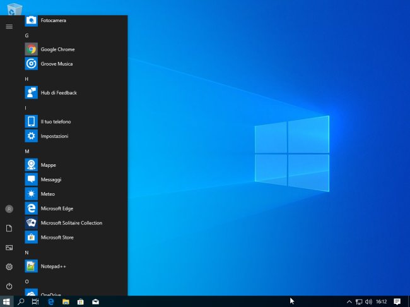Open Google Chrome from the app list
410x307 pixels.
click(x=57, y=49)
